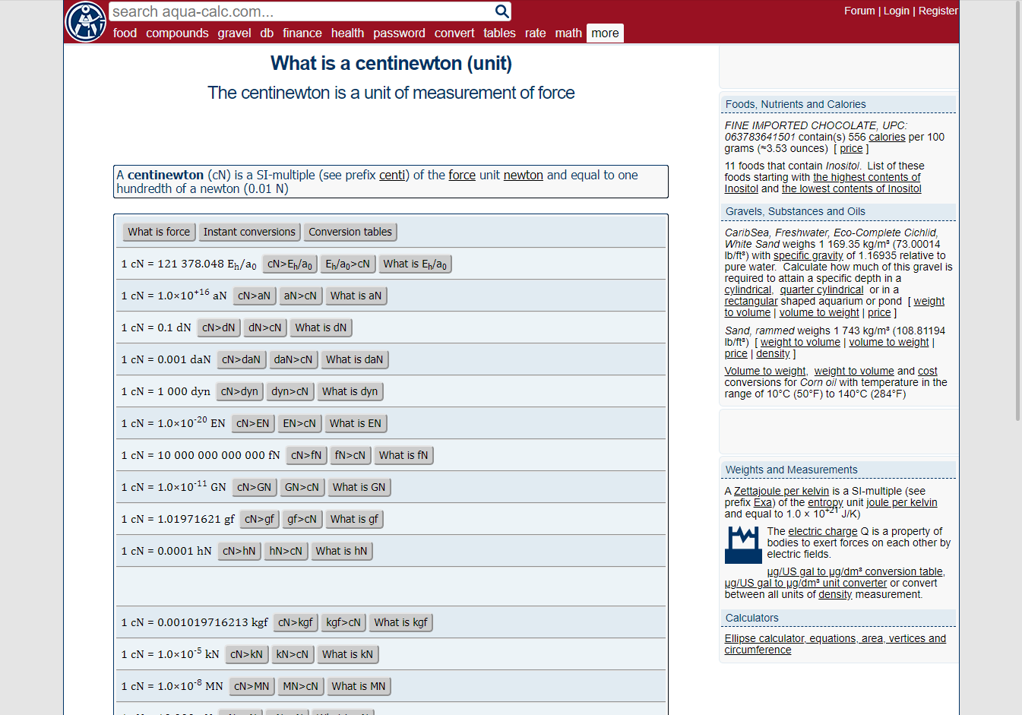Open the Sand density link
The height and width of the screenshot is (715, 1022).
pos(773,354)
